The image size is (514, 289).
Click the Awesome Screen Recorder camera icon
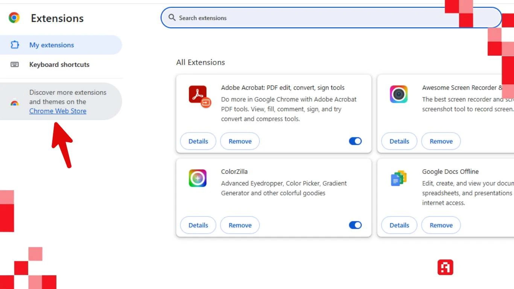(398, 94)
